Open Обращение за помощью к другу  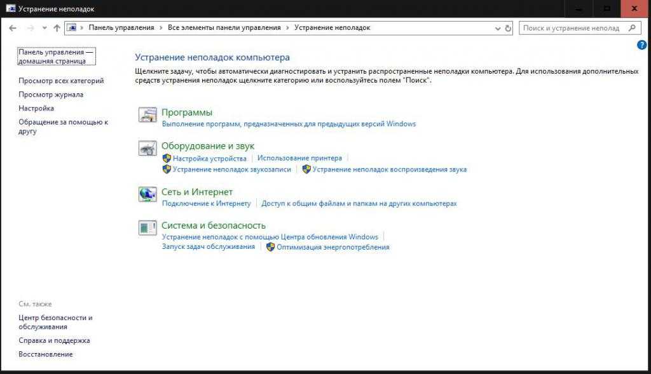pos(63,126)
